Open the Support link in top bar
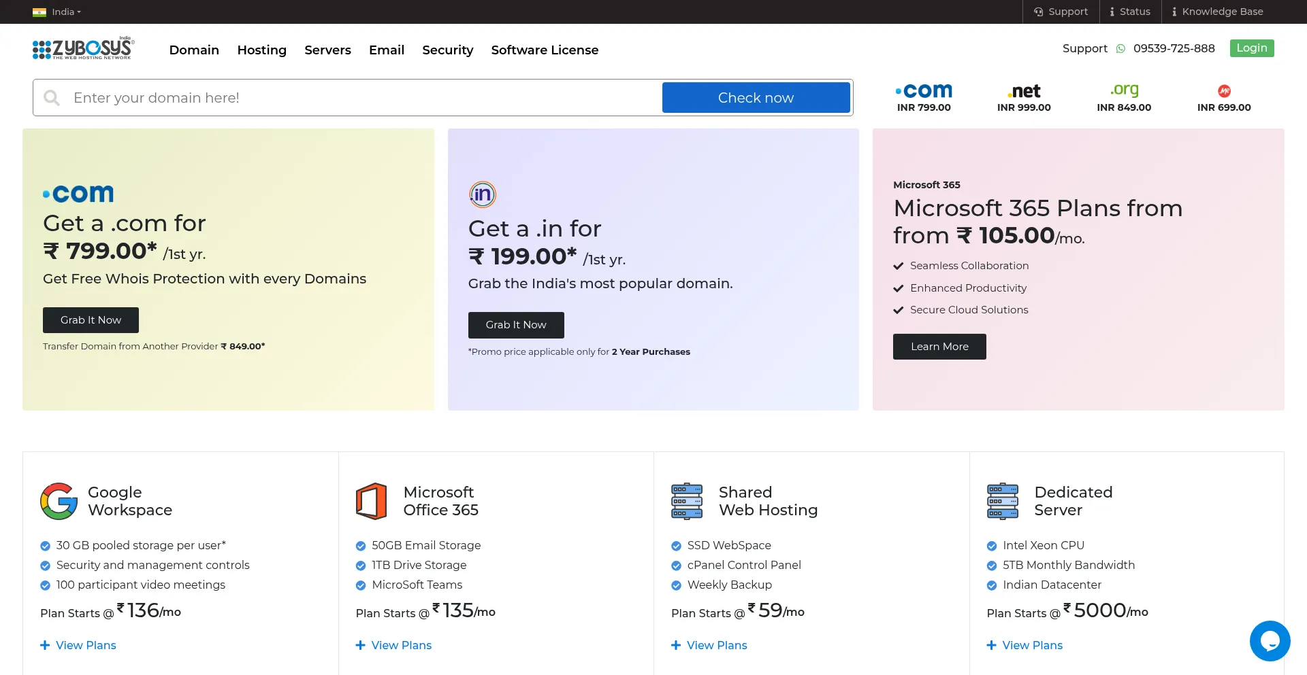Image resolution: width=1307 pixels, height=675 pixels. pyautogui.click(x=1061, y=12)
